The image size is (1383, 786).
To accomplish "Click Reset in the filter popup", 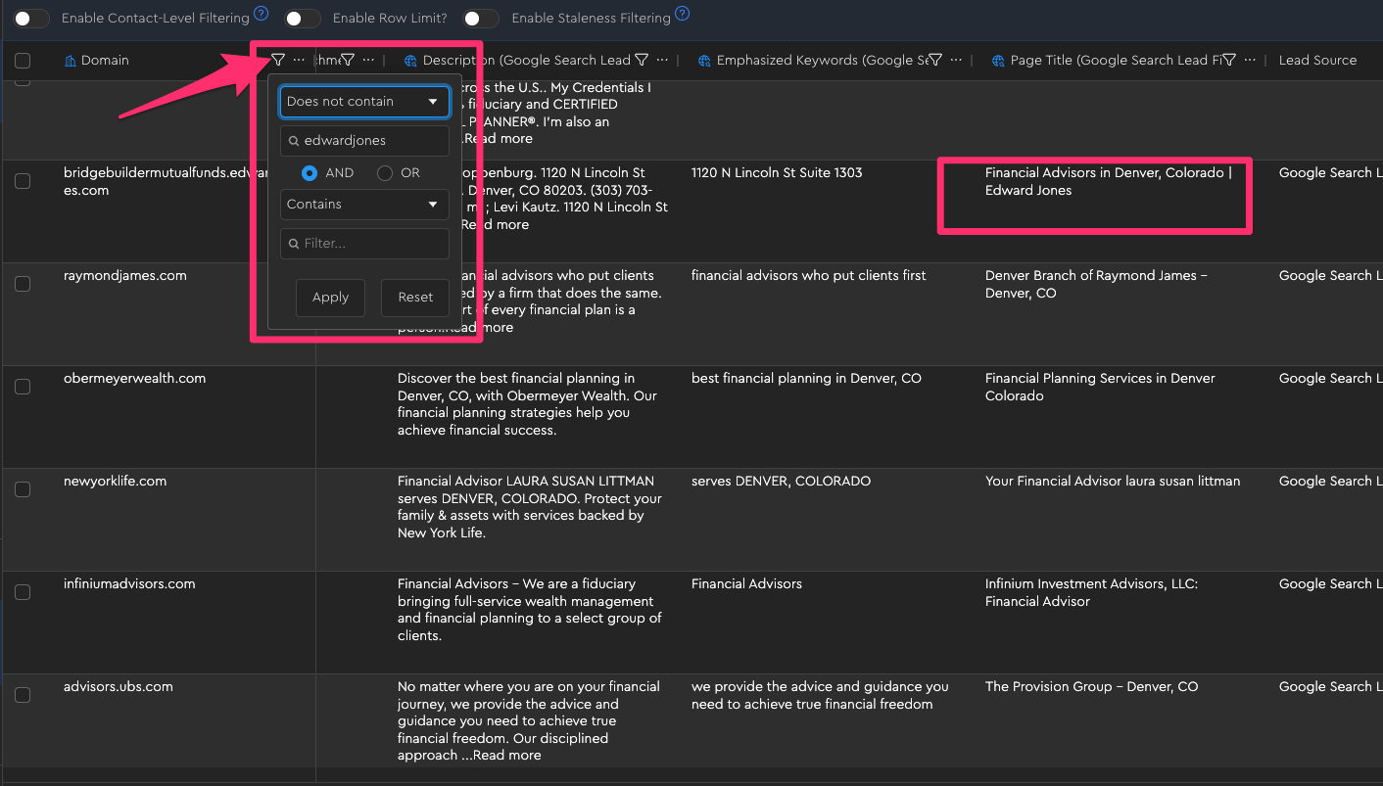I will point(415,298).
